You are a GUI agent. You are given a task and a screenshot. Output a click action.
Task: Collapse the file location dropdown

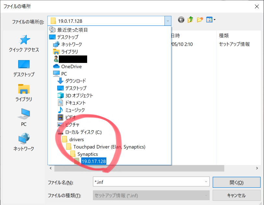[x=167, y=21]
